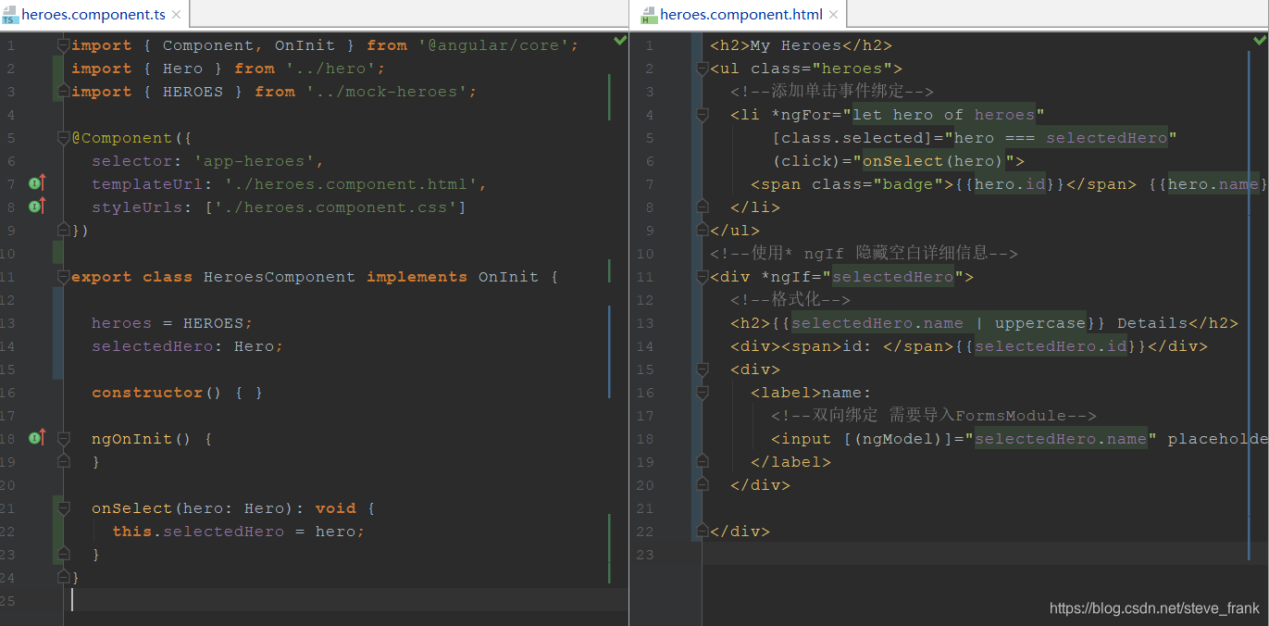Click the '@angular/core' import path
The height and width of the screenshot is (626, 1269).
click(x=493, y=45)
